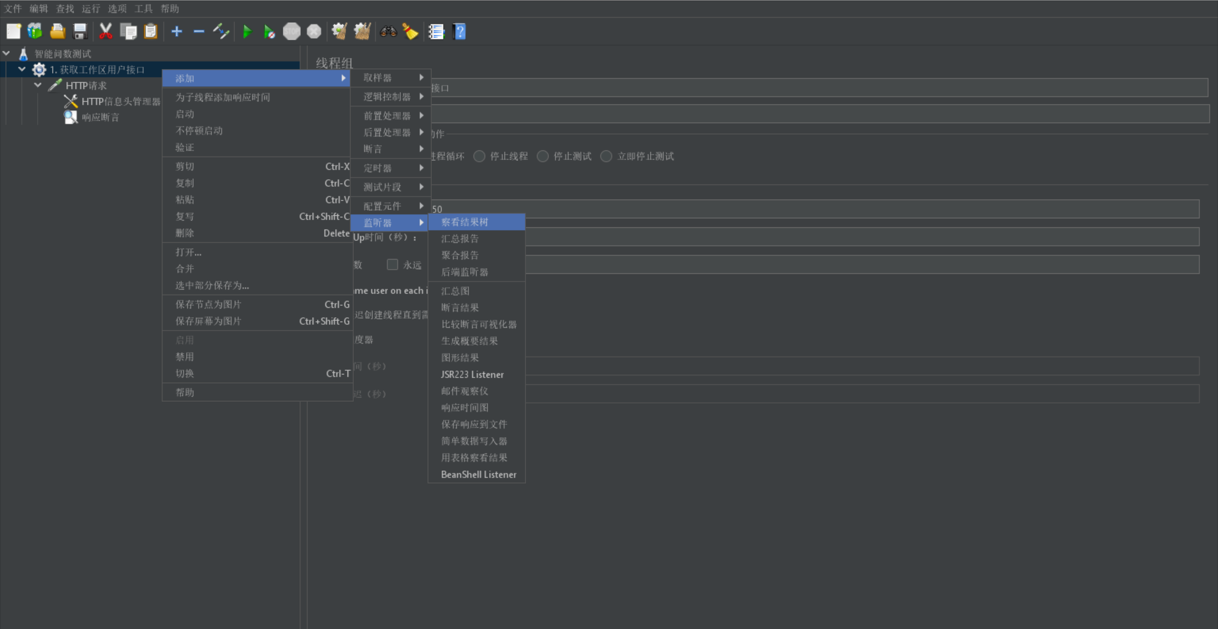
Task: Click the HTTP请求 sampler pipette icon
Action: tap(55, 85)
